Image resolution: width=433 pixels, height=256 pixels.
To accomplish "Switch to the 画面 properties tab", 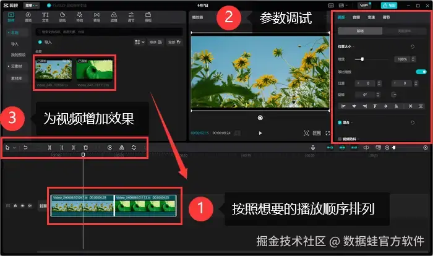I will (341, 17).
